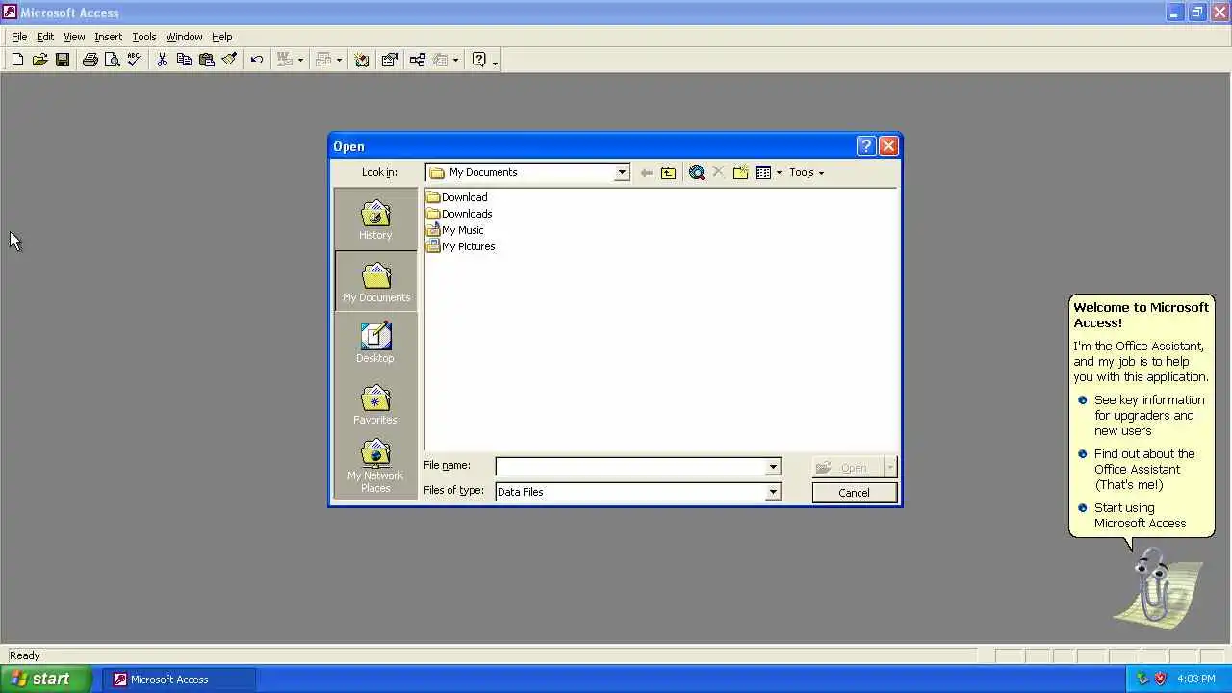The width and height of the screenshot is (1232, 693).
Task: Click the Open folder toolbar icon
Action: (39, 60)
